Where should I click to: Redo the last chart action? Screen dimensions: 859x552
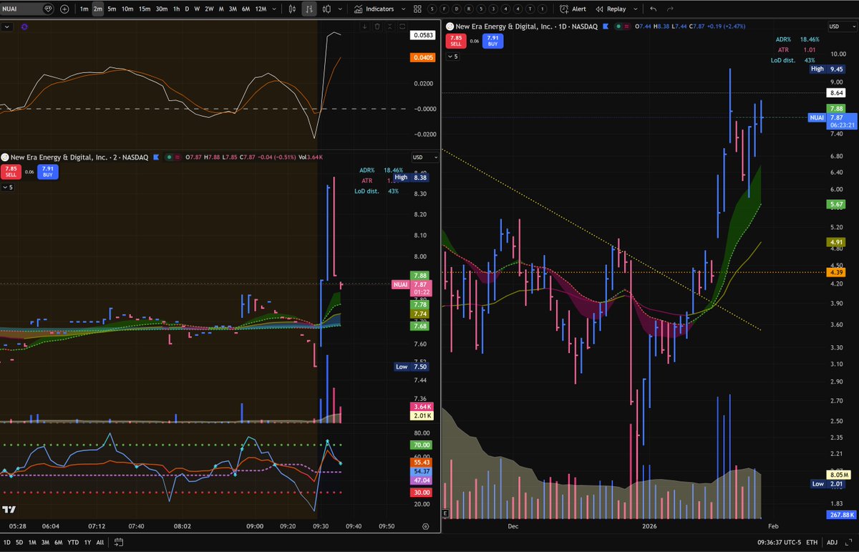[x=671, y=9]
